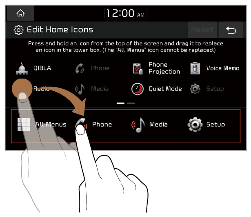Click the Reset button

[x=202, y=30]
